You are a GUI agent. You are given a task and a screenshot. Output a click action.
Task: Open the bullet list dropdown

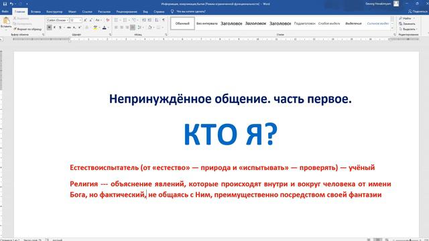tap(120, 20)
